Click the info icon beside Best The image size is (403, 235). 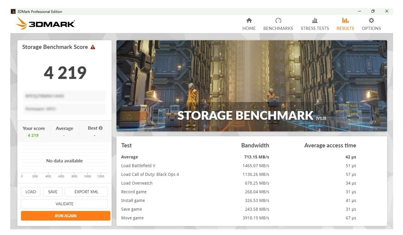pos(101,128)
